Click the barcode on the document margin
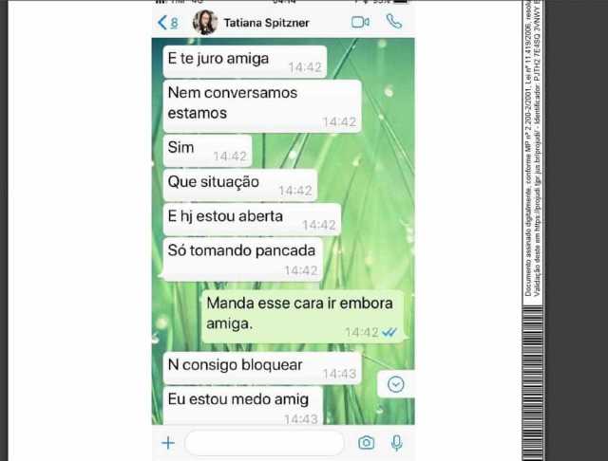 click(x=533, y=383)
